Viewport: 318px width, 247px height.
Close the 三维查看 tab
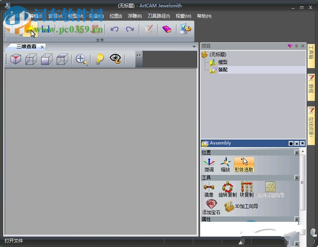(x=42, y=47)
